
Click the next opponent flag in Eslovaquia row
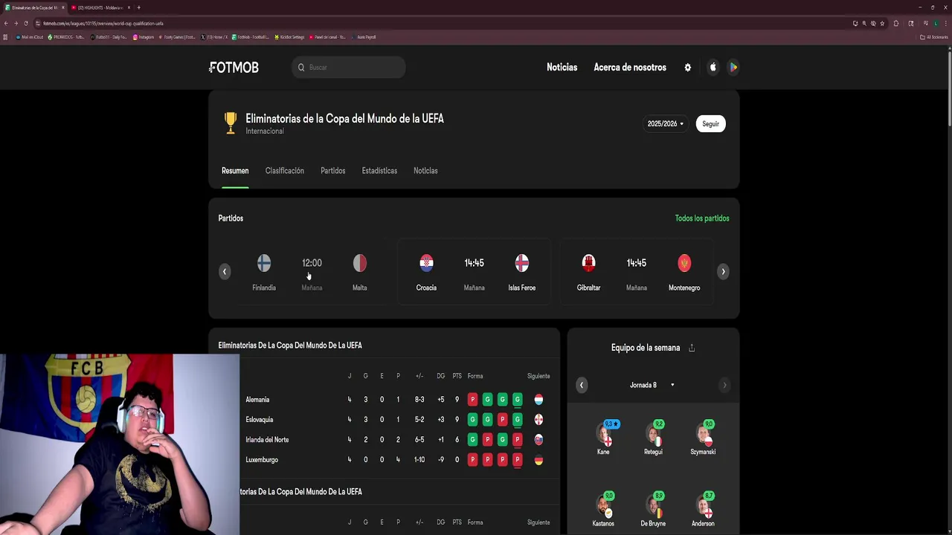coord(538,420)
